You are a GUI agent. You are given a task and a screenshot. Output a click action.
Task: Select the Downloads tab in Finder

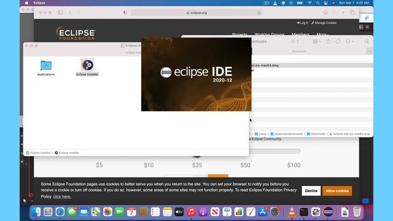pos(299,52)
